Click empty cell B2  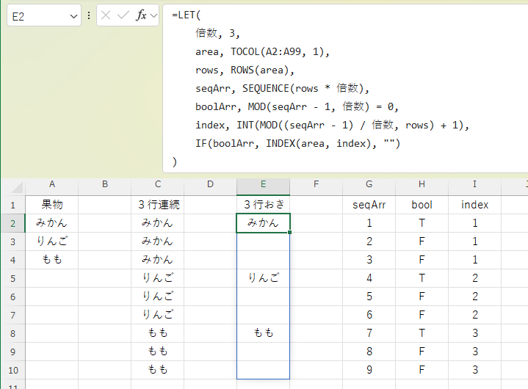(x=105, y=223)
